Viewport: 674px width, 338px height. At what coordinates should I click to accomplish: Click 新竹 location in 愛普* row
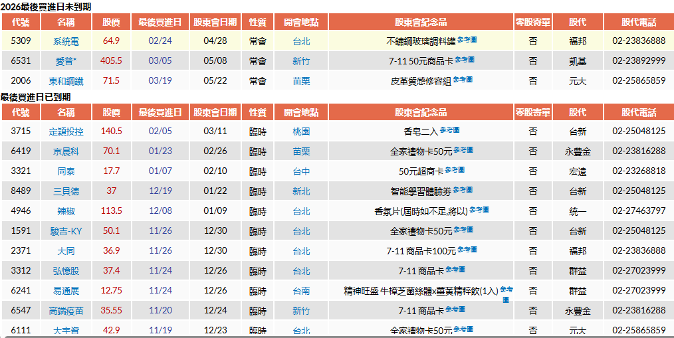point(301,61)
